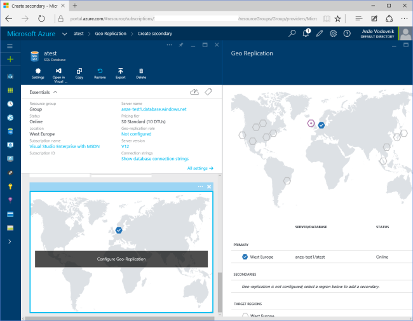Open geo-replication tile ellipsis menu
The image size is (413, 321).
click(200, 187)
